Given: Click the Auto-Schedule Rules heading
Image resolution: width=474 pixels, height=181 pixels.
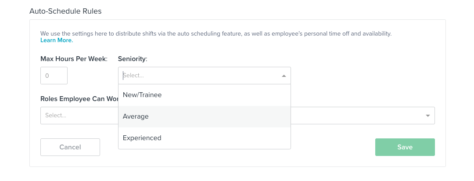Looking at the screenshot, I should 65,11.
